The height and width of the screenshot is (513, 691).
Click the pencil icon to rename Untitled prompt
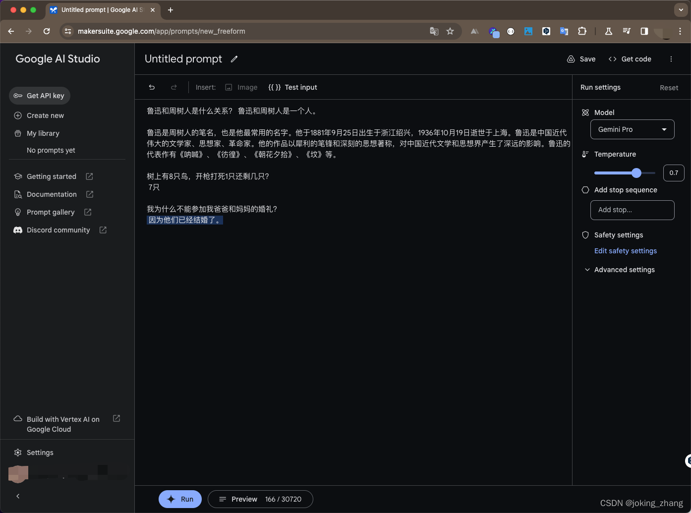234,59
